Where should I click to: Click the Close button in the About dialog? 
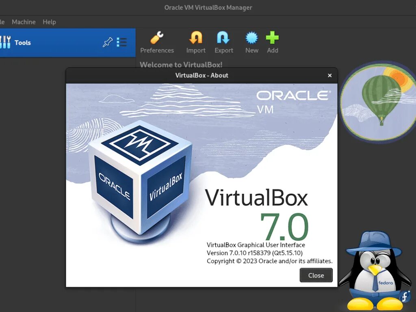pos(316,275)
